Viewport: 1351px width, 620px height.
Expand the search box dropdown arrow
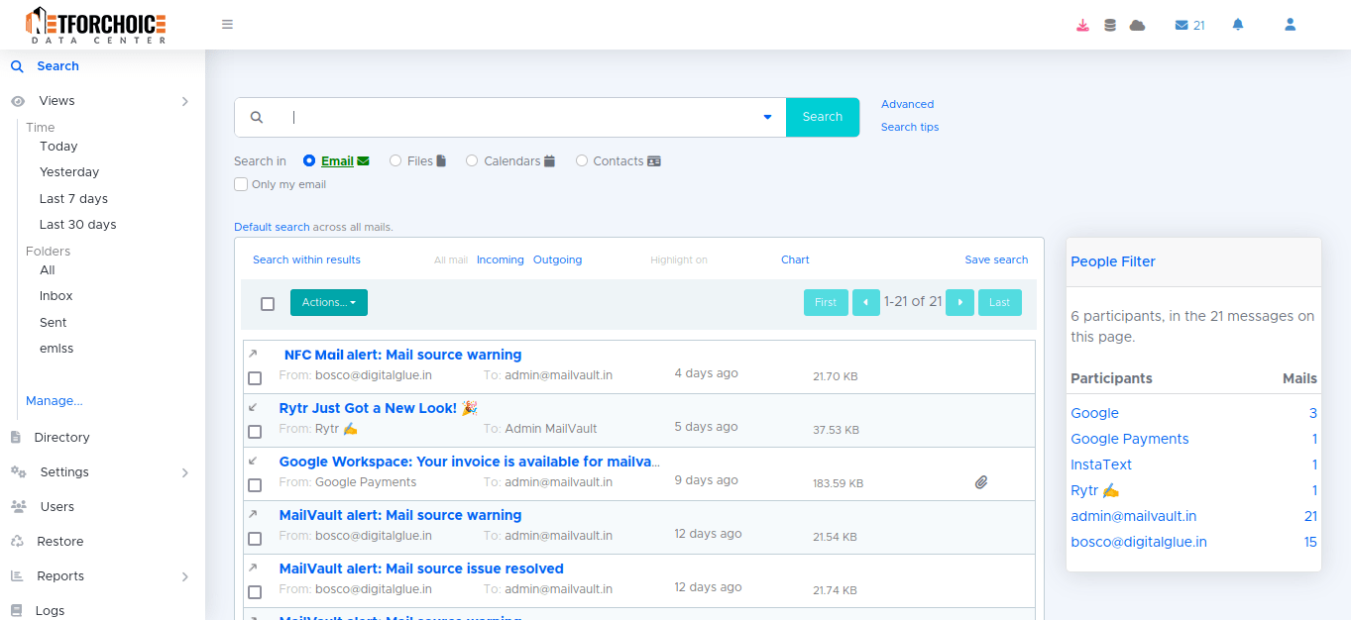point(767,117)
